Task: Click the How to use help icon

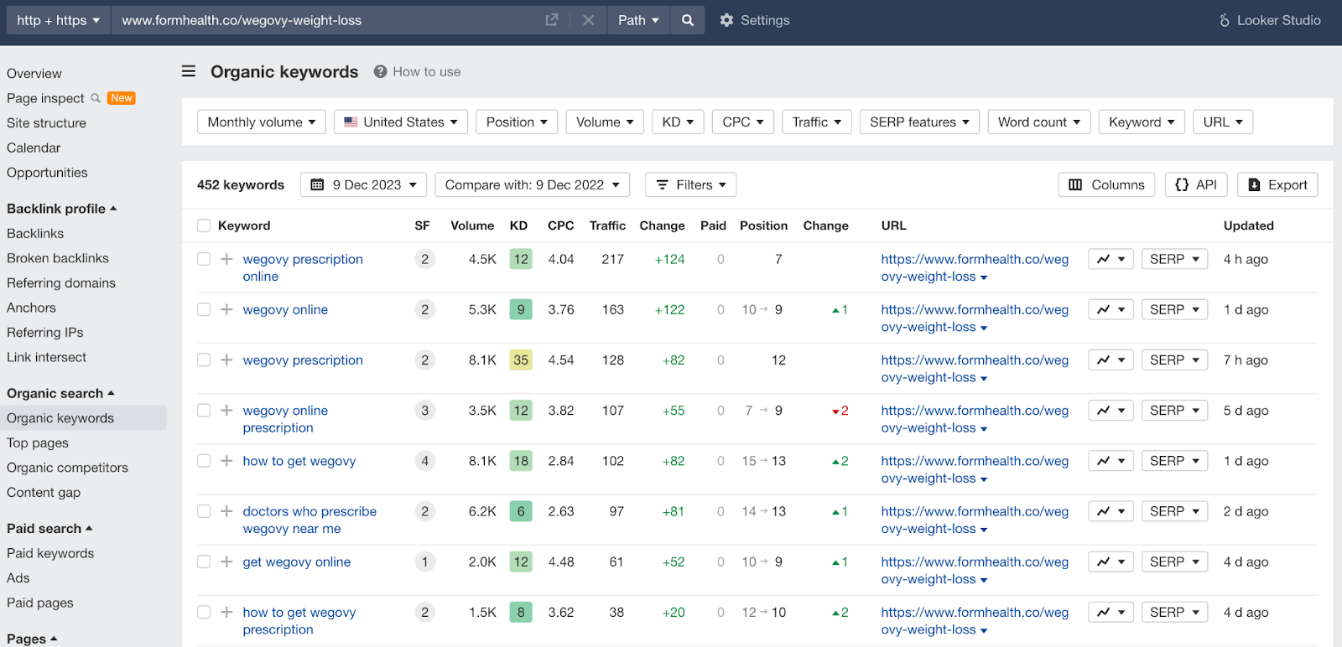Action: coord(380,71)
